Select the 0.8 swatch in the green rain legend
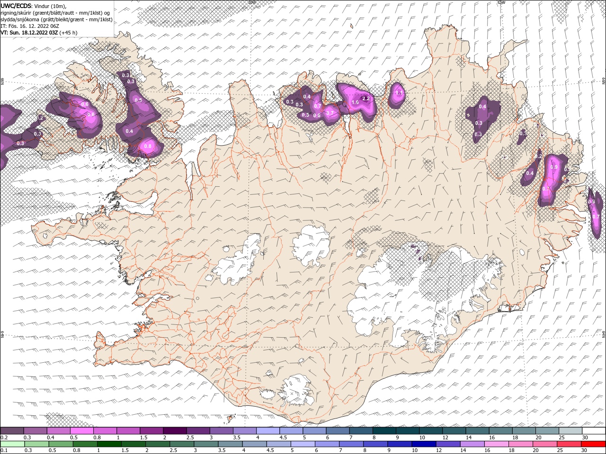The width and height of the screenshot is (606, 454). [85, 444]
